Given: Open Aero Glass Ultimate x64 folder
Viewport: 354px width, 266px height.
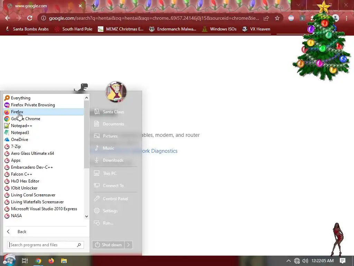Looking at the screenshot, I should pos(43,153).
